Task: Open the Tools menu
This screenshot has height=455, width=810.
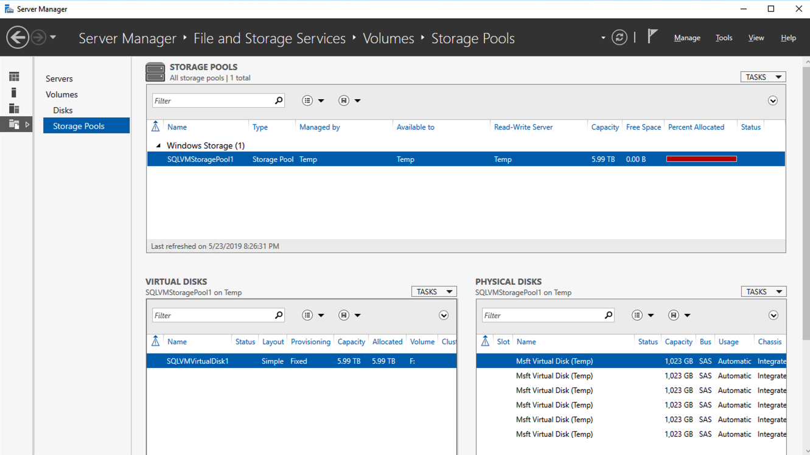Action: (x=724, y=38)
